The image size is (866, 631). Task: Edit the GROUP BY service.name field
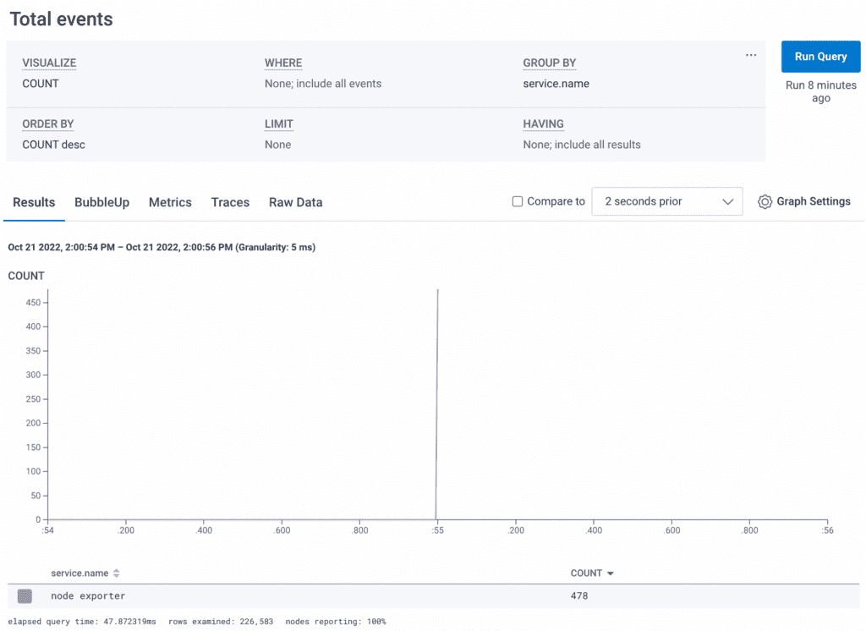point(556,84)
